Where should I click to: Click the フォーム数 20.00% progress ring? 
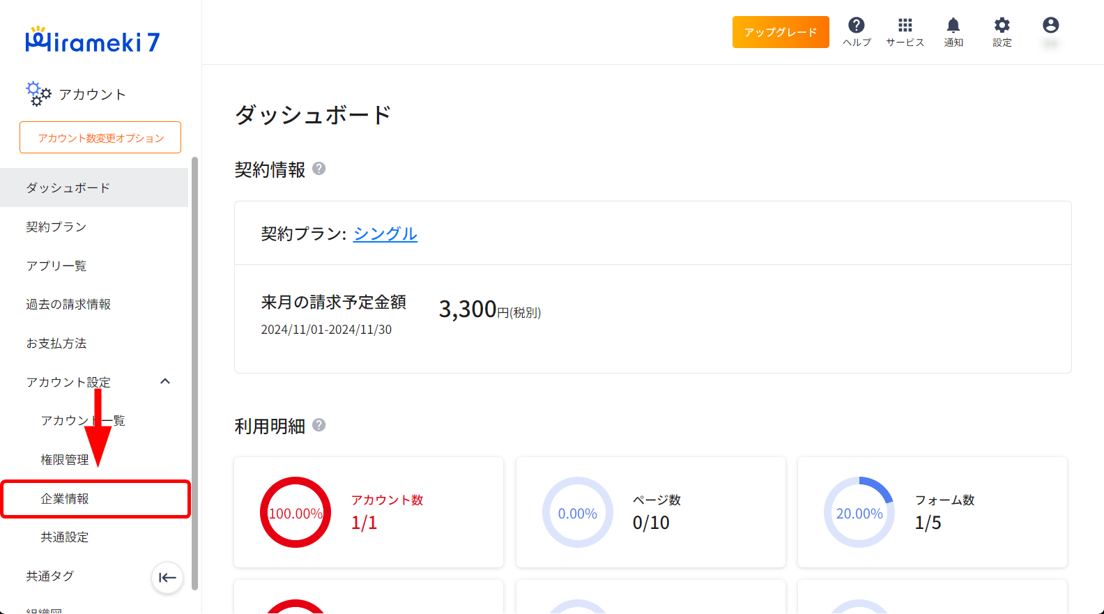coord(859,512)
